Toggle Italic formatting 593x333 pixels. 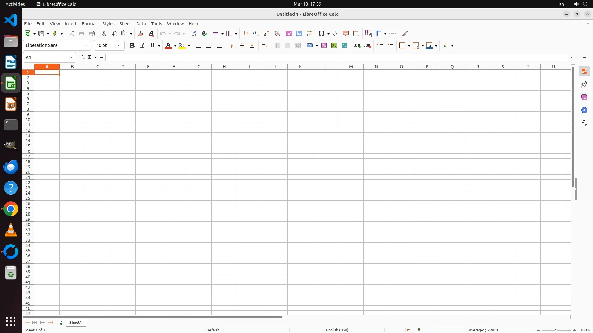(x=142, y=45)
